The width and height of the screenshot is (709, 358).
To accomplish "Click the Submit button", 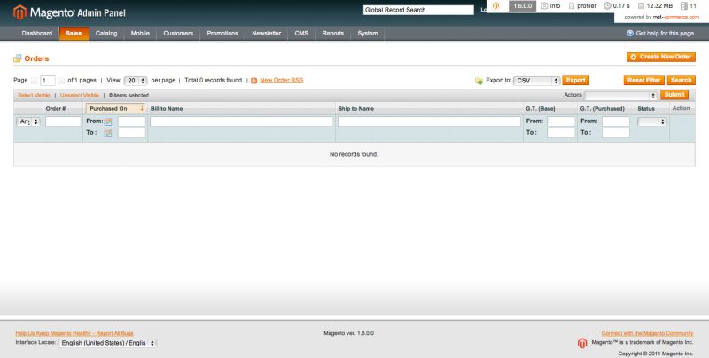I will [x=674, y=95].
